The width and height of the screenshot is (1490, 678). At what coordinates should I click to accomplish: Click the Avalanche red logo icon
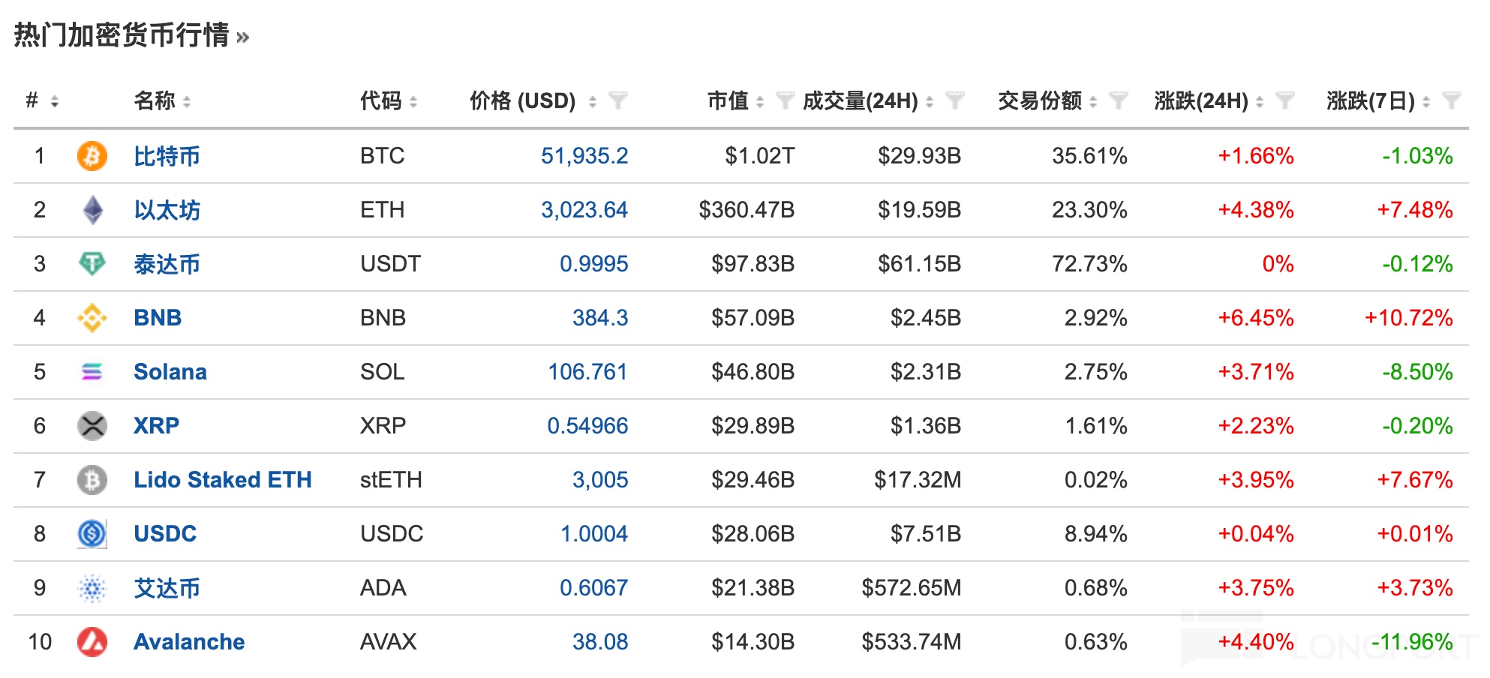[x=92, y=642]
